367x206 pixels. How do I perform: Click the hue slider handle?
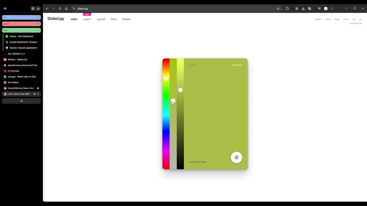(166, 78)
